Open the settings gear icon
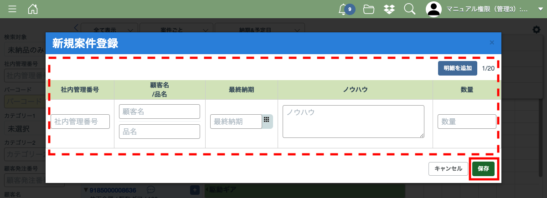Image resolution: width=547 pixels, height=198 pixels. [x=537, y=30]
